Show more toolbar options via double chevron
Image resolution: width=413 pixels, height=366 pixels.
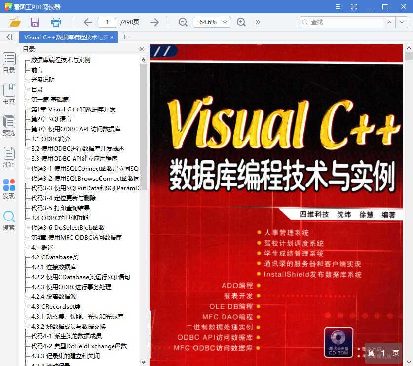coord(258,22)
